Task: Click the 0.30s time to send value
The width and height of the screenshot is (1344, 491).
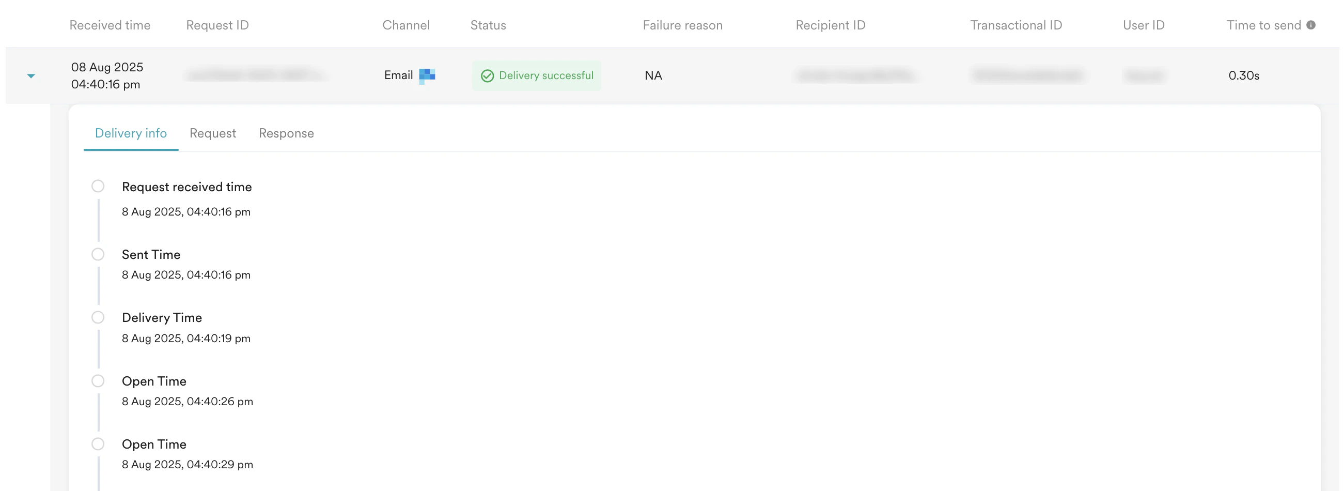Action: click(x=1244, y=75)
